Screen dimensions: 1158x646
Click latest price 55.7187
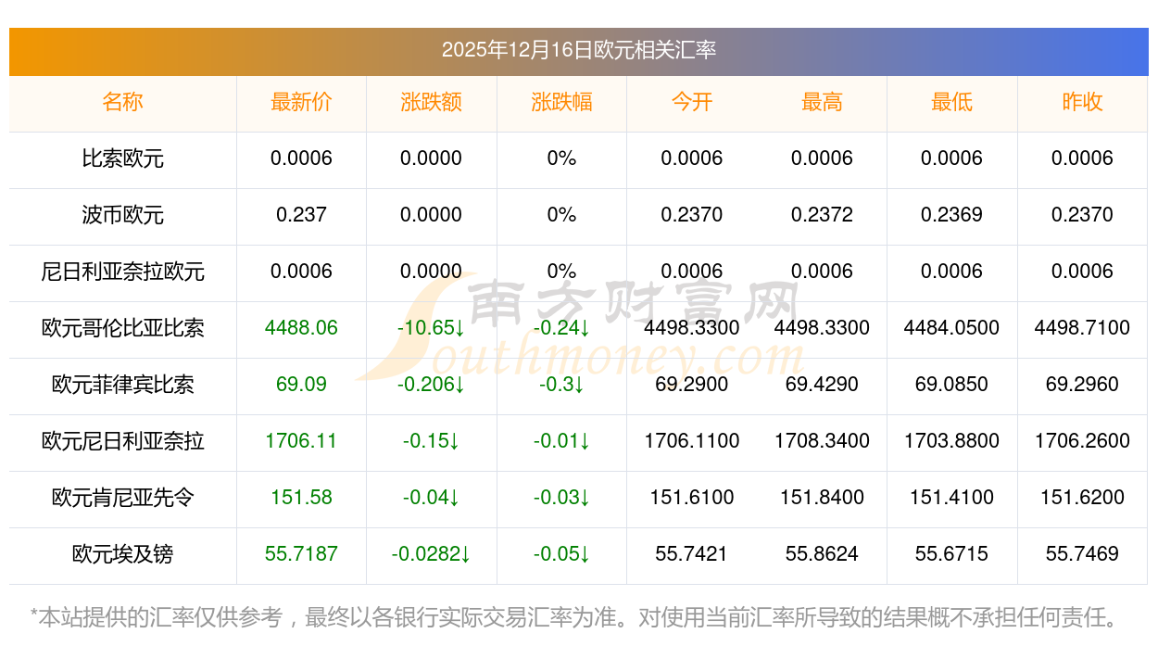301,554
